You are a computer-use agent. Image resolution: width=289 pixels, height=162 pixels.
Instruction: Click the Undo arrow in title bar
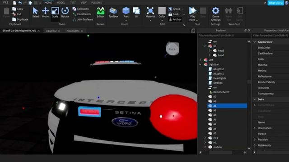point(20,3)
